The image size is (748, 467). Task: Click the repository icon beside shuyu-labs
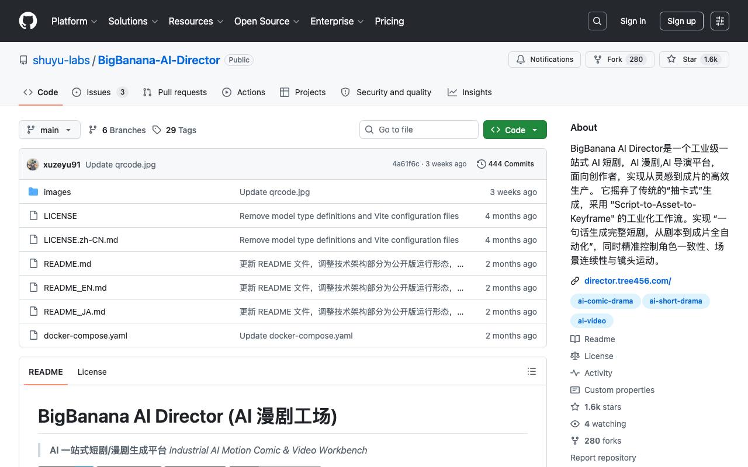tap(23, 60)
